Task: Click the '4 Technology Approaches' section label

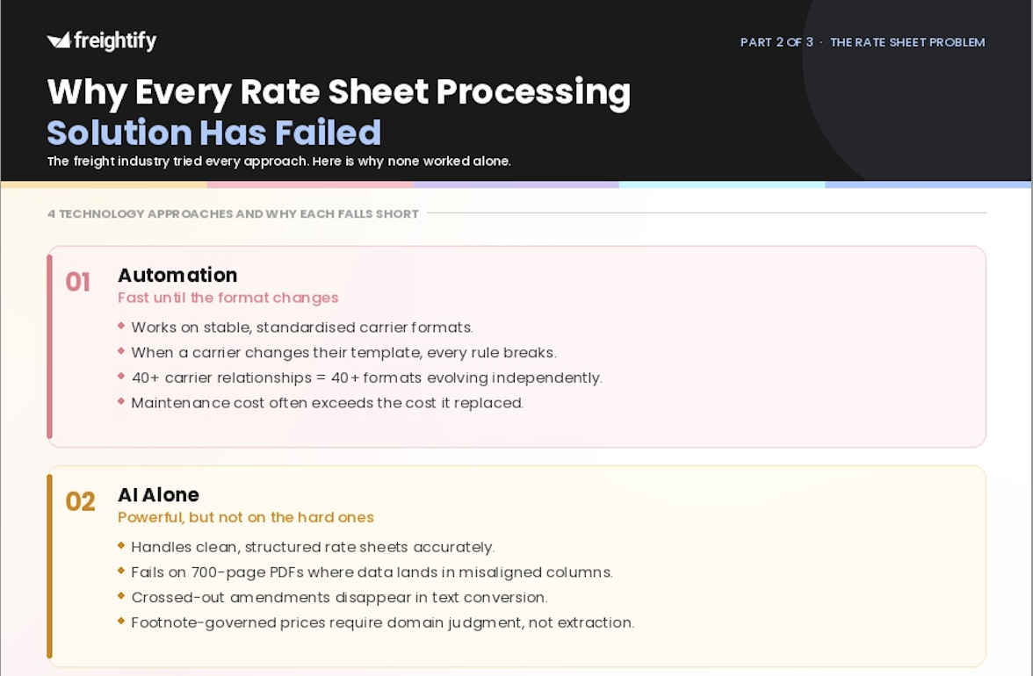Action: (x=234, y=214)
